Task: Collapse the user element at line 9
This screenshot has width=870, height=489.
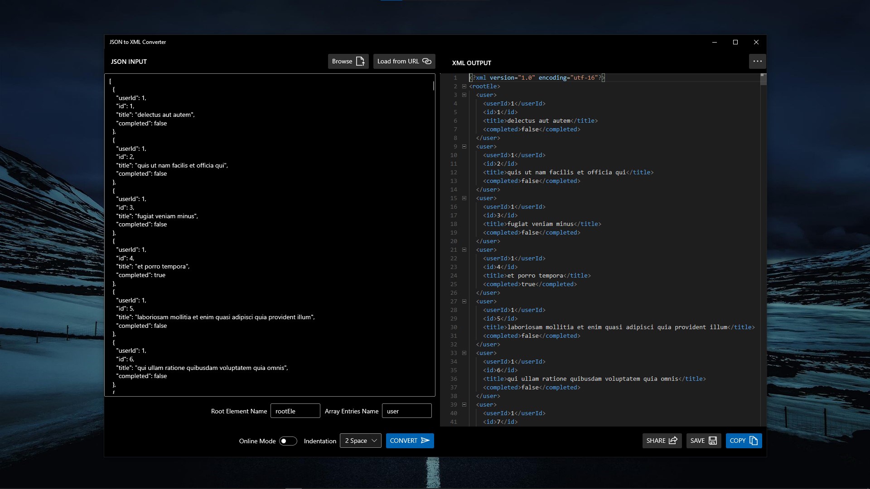Action: 464,147
